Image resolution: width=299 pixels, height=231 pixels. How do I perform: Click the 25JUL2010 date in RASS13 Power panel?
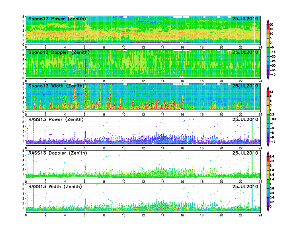(245, 119)
